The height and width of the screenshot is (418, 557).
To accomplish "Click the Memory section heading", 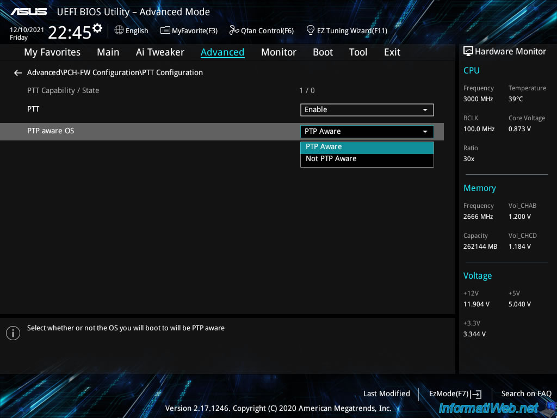I will pos(480,188).
